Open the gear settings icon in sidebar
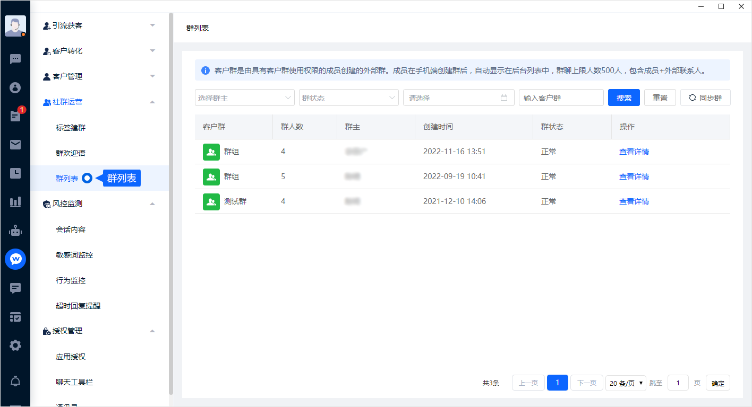This screenshot has width=752, height=407. tap(15, 346)
